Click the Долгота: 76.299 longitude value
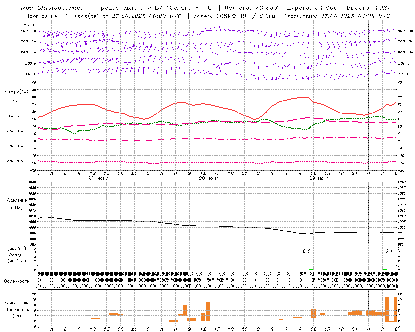Viewport: 415px width, 332px height. click(251, 8)
